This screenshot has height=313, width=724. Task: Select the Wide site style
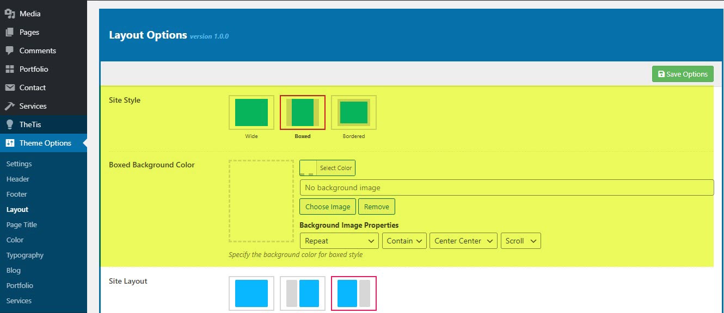[x=251, y=112]
